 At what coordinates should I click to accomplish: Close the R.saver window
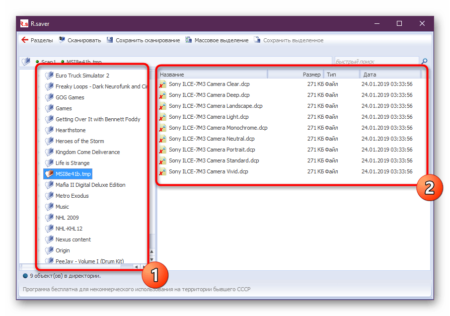click(422, 23)
